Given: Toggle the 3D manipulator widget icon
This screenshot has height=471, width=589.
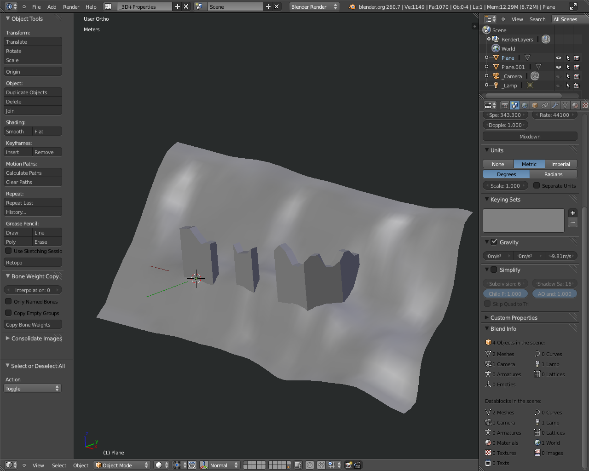Looking at the screenshot, I should (204, 465).
